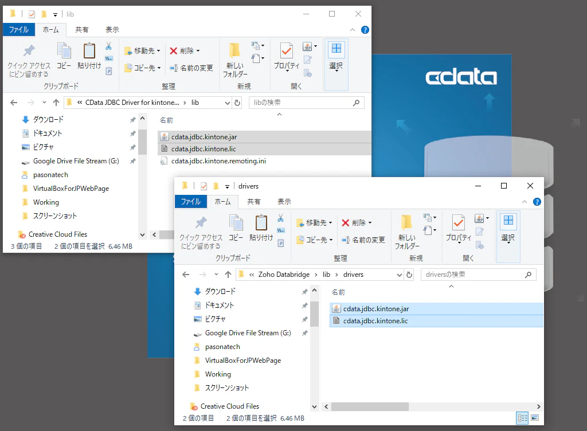Open Help icon in the lib window
Viewport: 587px width, 431px height.
365,30
